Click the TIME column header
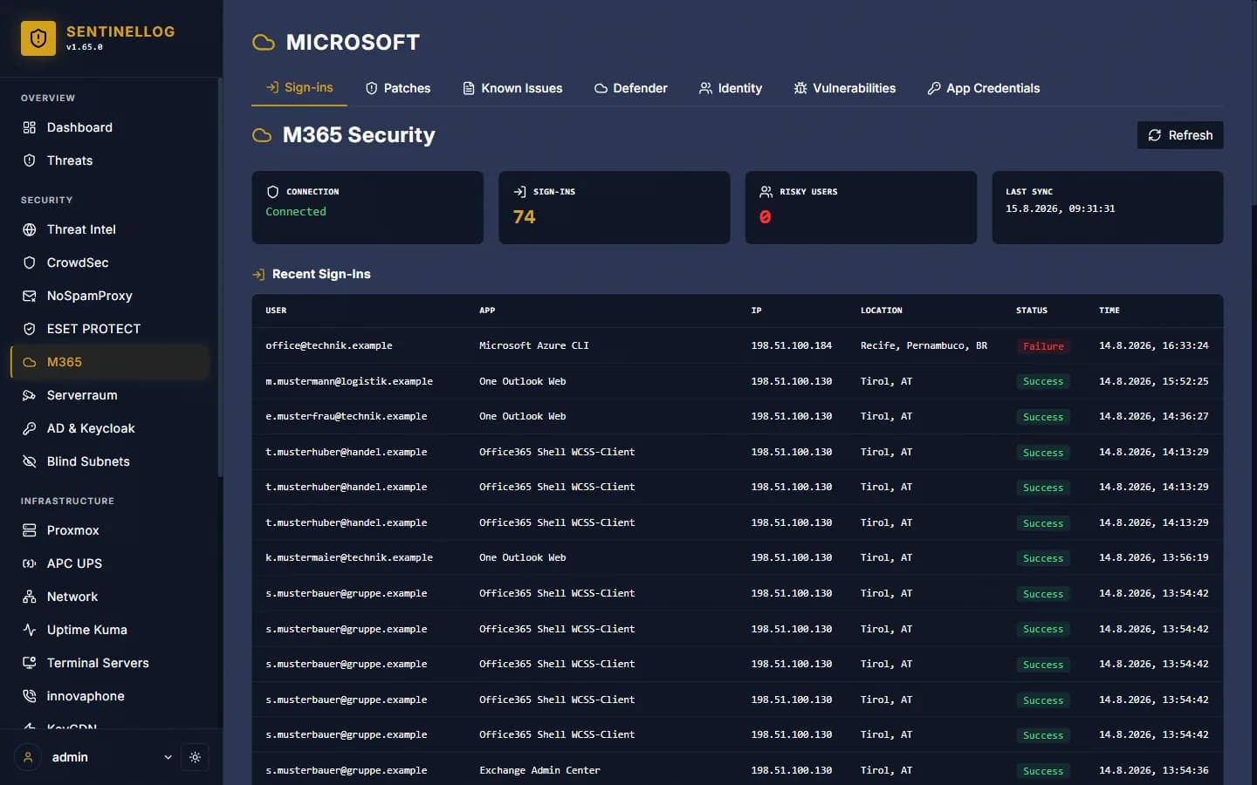The width and height of the screenshot is (1257, 785). [1109, 311]
